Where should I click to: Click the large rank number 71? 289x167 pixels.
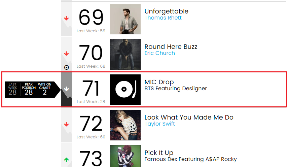click(91, 88)
